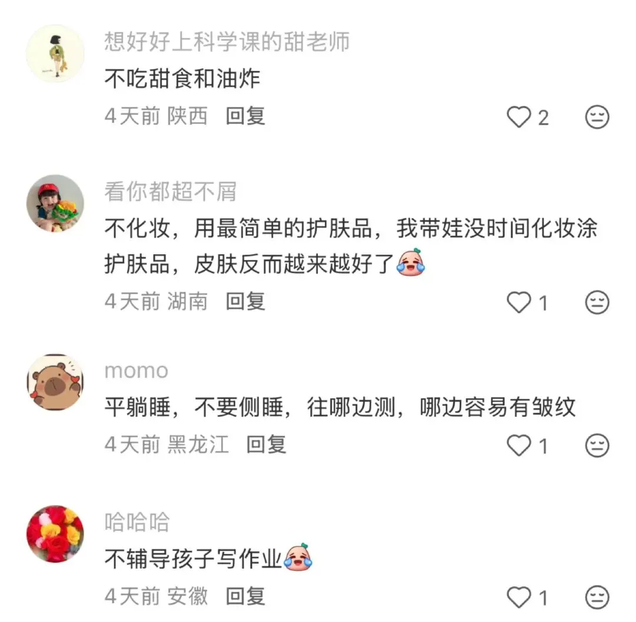The width and height of the screenshot is (636, 622).
Task: Like the 不吃甜食和油炸 comment
Action: click(519, 117)
